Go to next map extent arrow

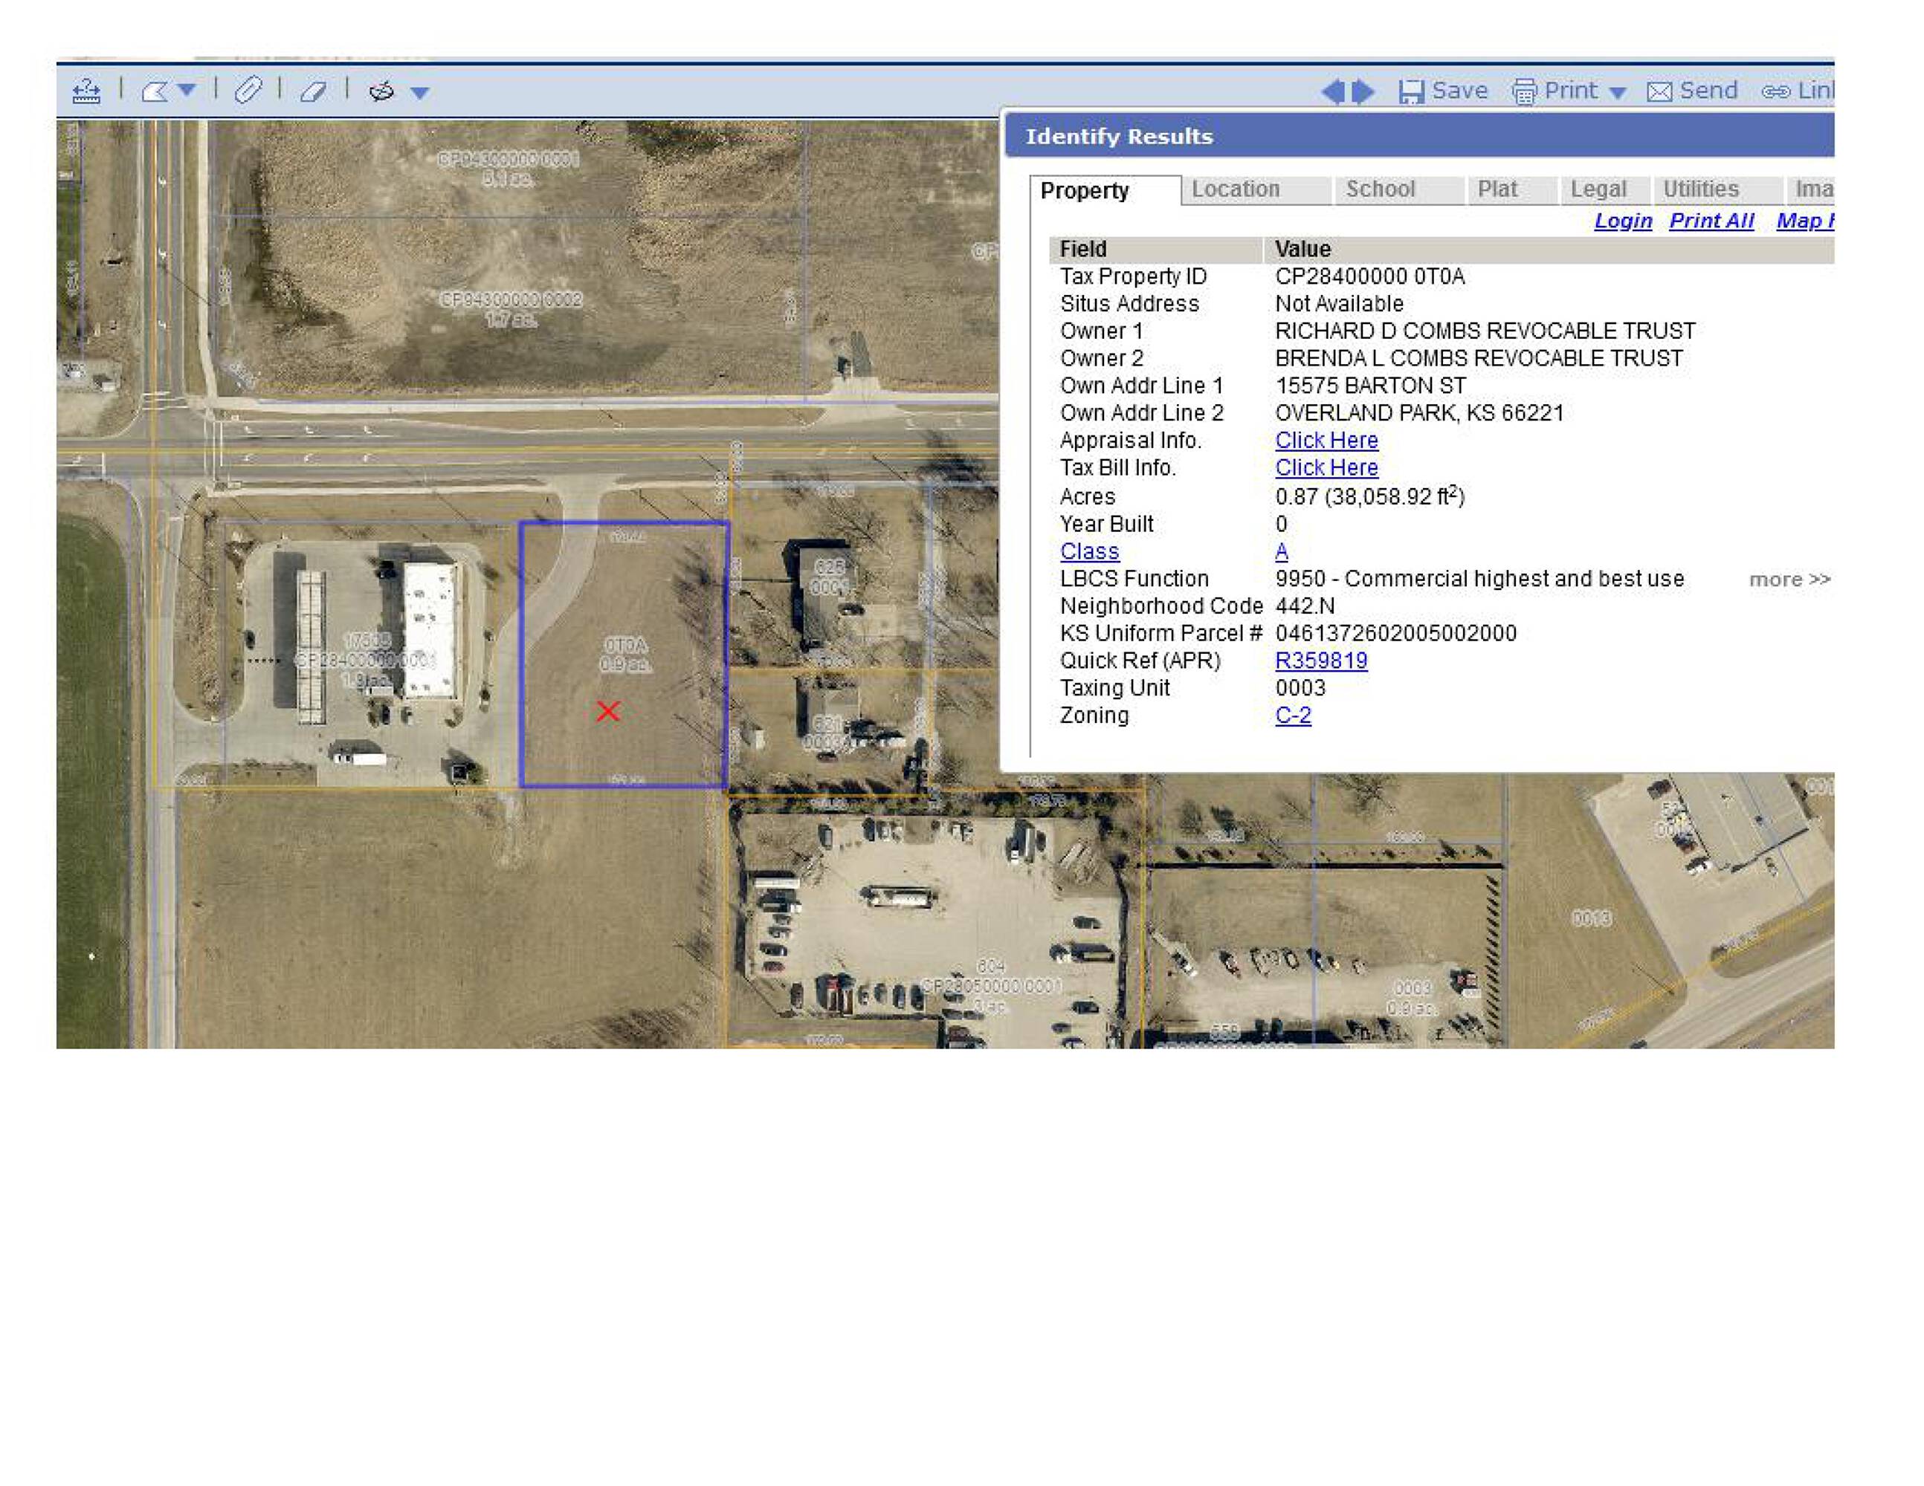1365,91
